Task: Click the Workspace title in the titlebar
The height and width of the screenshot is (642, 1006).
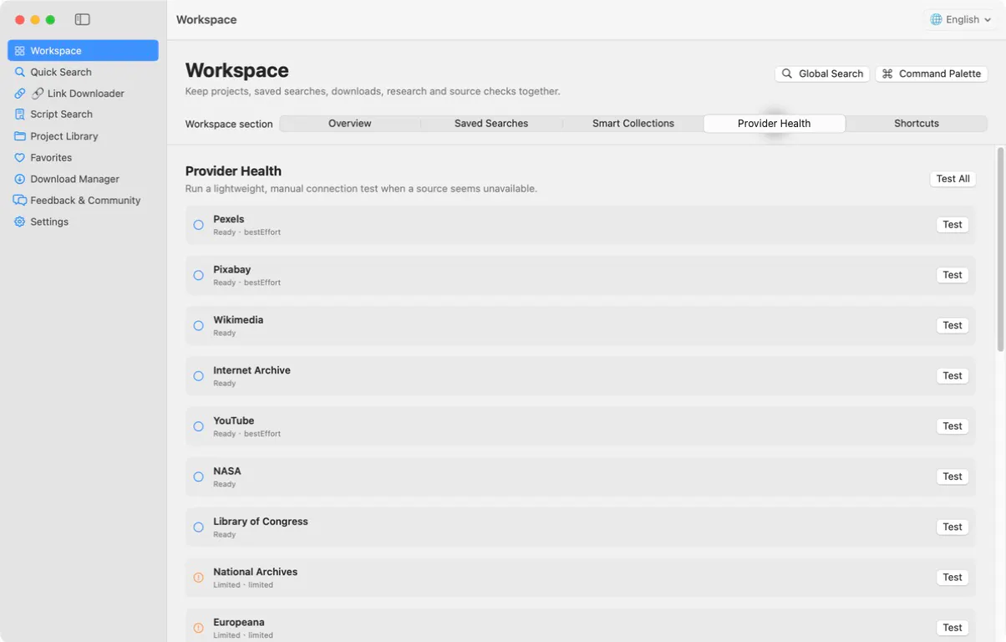Action: [x=206, y=20]
